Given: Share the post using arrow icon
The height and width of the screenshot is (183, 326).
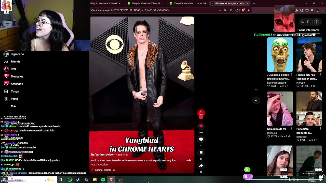Looking at the screenshot, I should click(x=201, y=166).
